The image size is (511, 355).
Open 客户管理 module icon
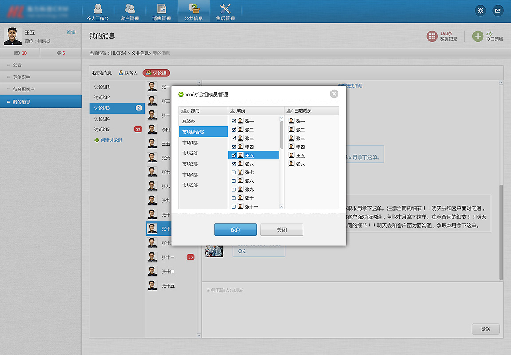[130, 12]
